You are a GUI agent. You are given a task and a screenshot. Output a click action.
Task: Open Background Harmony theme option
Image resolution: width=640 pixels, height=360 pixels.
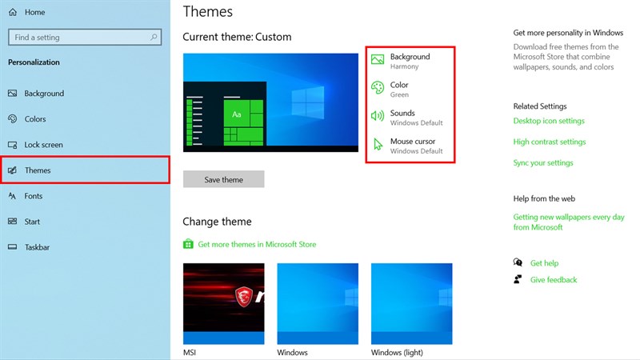pyautogui.click(x=410, y=62)
